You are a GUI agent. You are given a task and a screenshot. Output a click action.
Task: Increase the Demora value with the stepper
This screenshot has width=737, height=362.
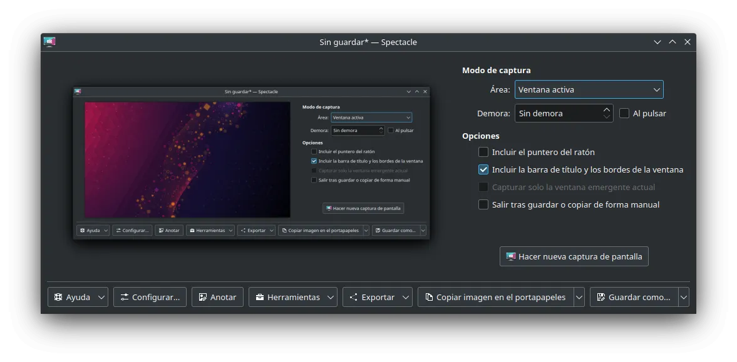click(606, 109)
